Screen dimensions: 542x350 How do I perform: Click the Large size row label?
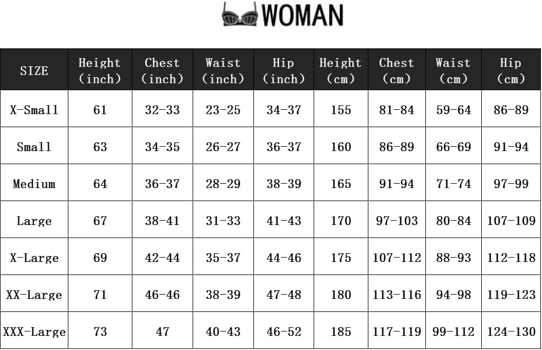point(34,221)
